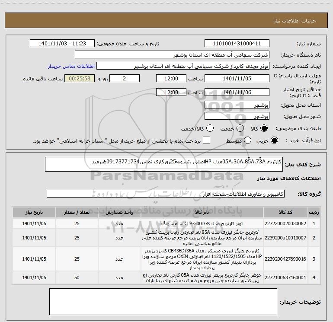
Task: Click the price validity hour 12:00 field
Action: (x=171, y=92)
